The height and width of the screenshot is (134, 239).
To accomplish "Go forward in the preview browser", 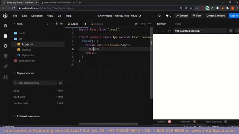I will click(163, 31).
